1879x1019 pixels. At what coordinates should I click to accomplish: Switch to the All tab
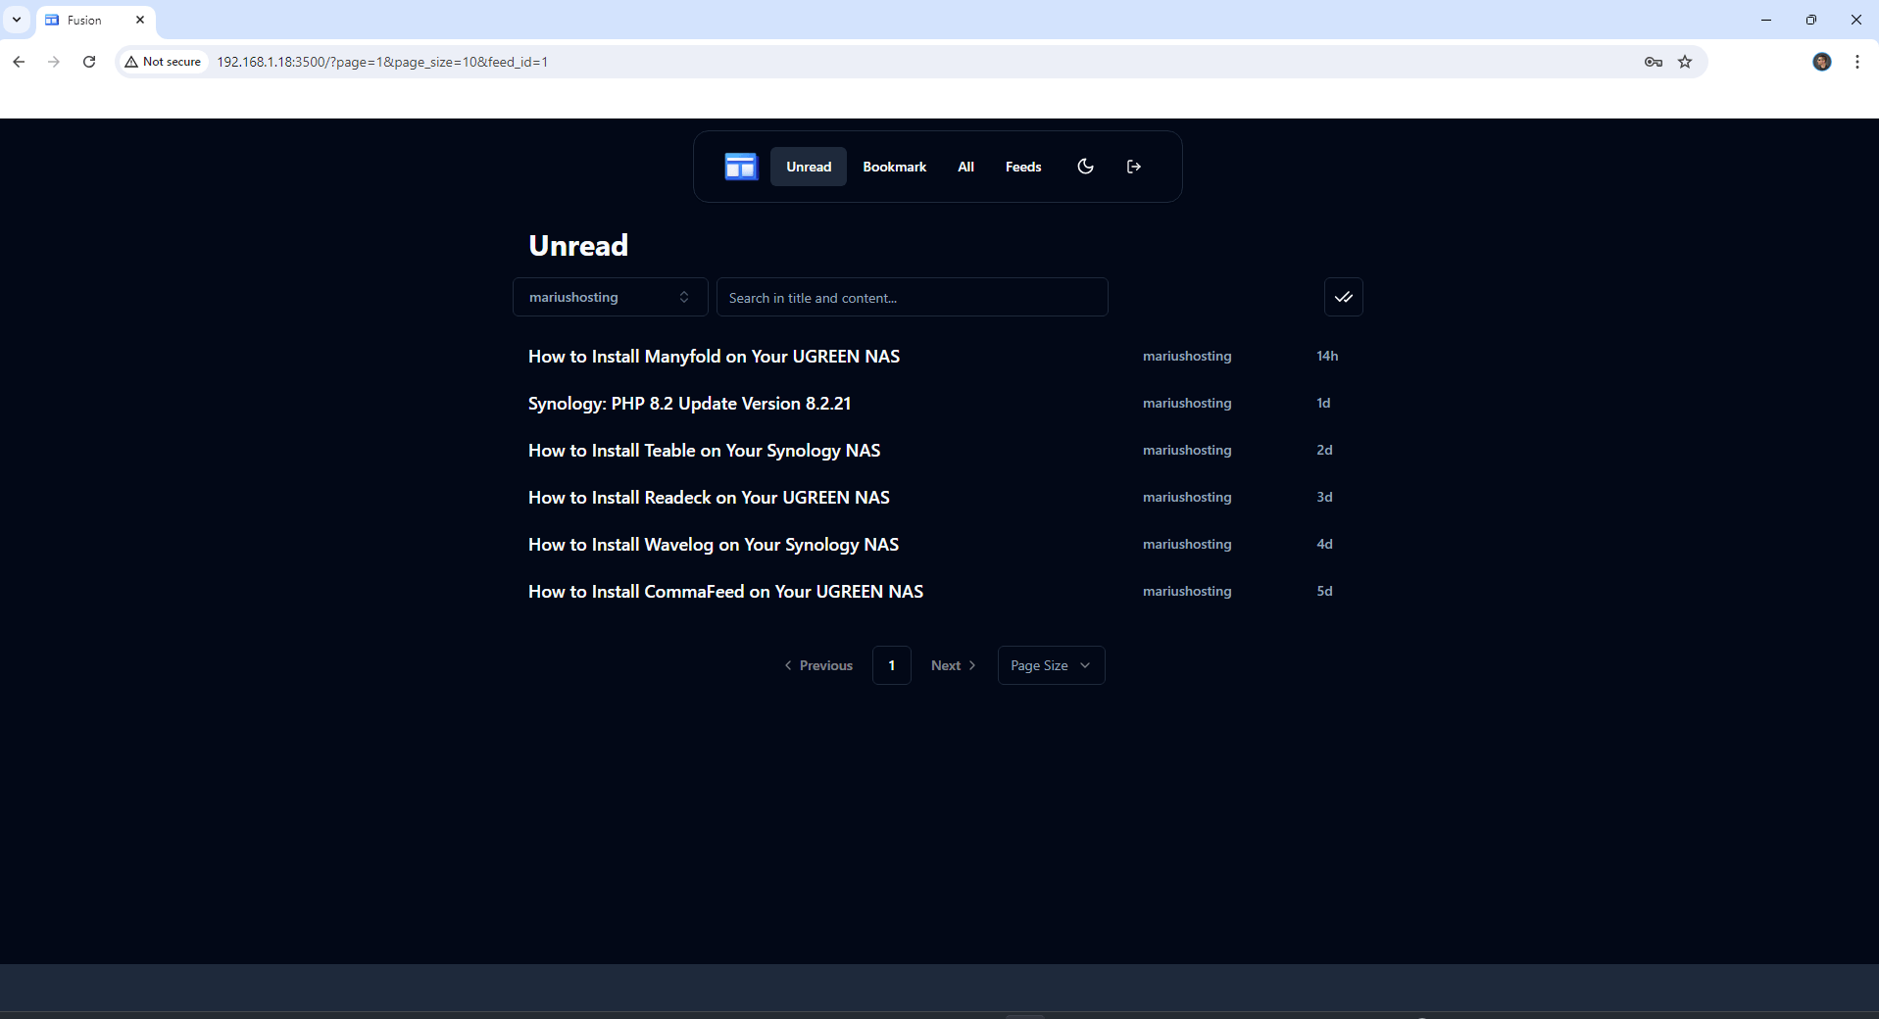(x=965, y=167)
